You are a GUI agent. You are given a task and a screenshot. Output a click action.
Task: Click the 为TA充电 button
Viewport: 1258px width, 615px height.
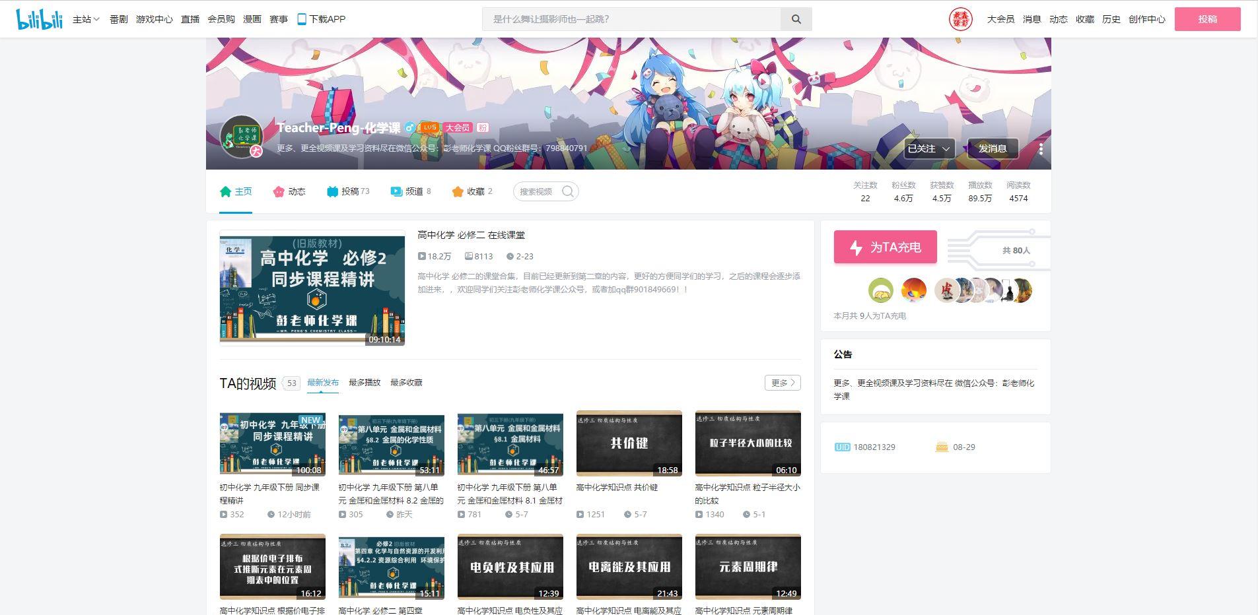coord(885,247)
